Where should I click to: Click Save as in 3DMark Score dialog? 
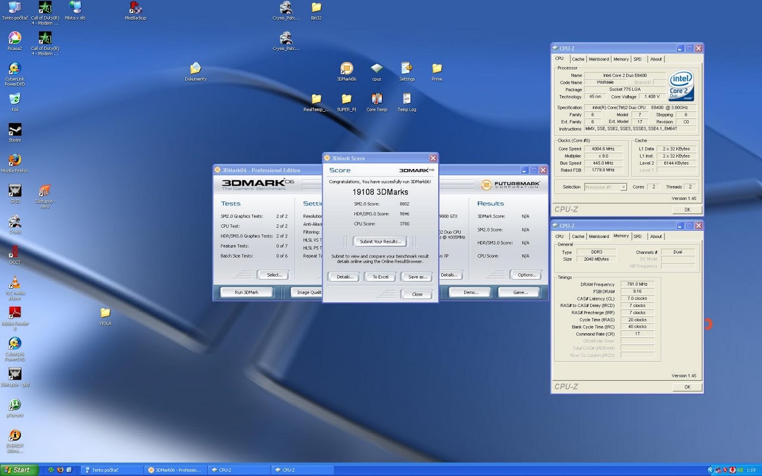pyautogui.click(x=417, y=277)
